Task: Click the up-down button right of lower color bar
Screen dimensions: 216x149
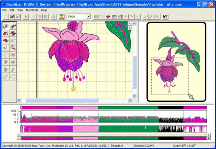Action: [x=209, y=138]
